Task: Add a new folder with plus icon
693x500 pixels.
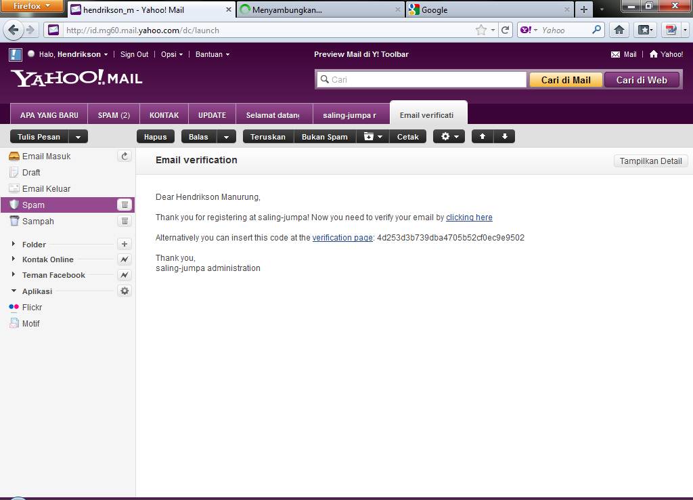Action: (125, 244)
